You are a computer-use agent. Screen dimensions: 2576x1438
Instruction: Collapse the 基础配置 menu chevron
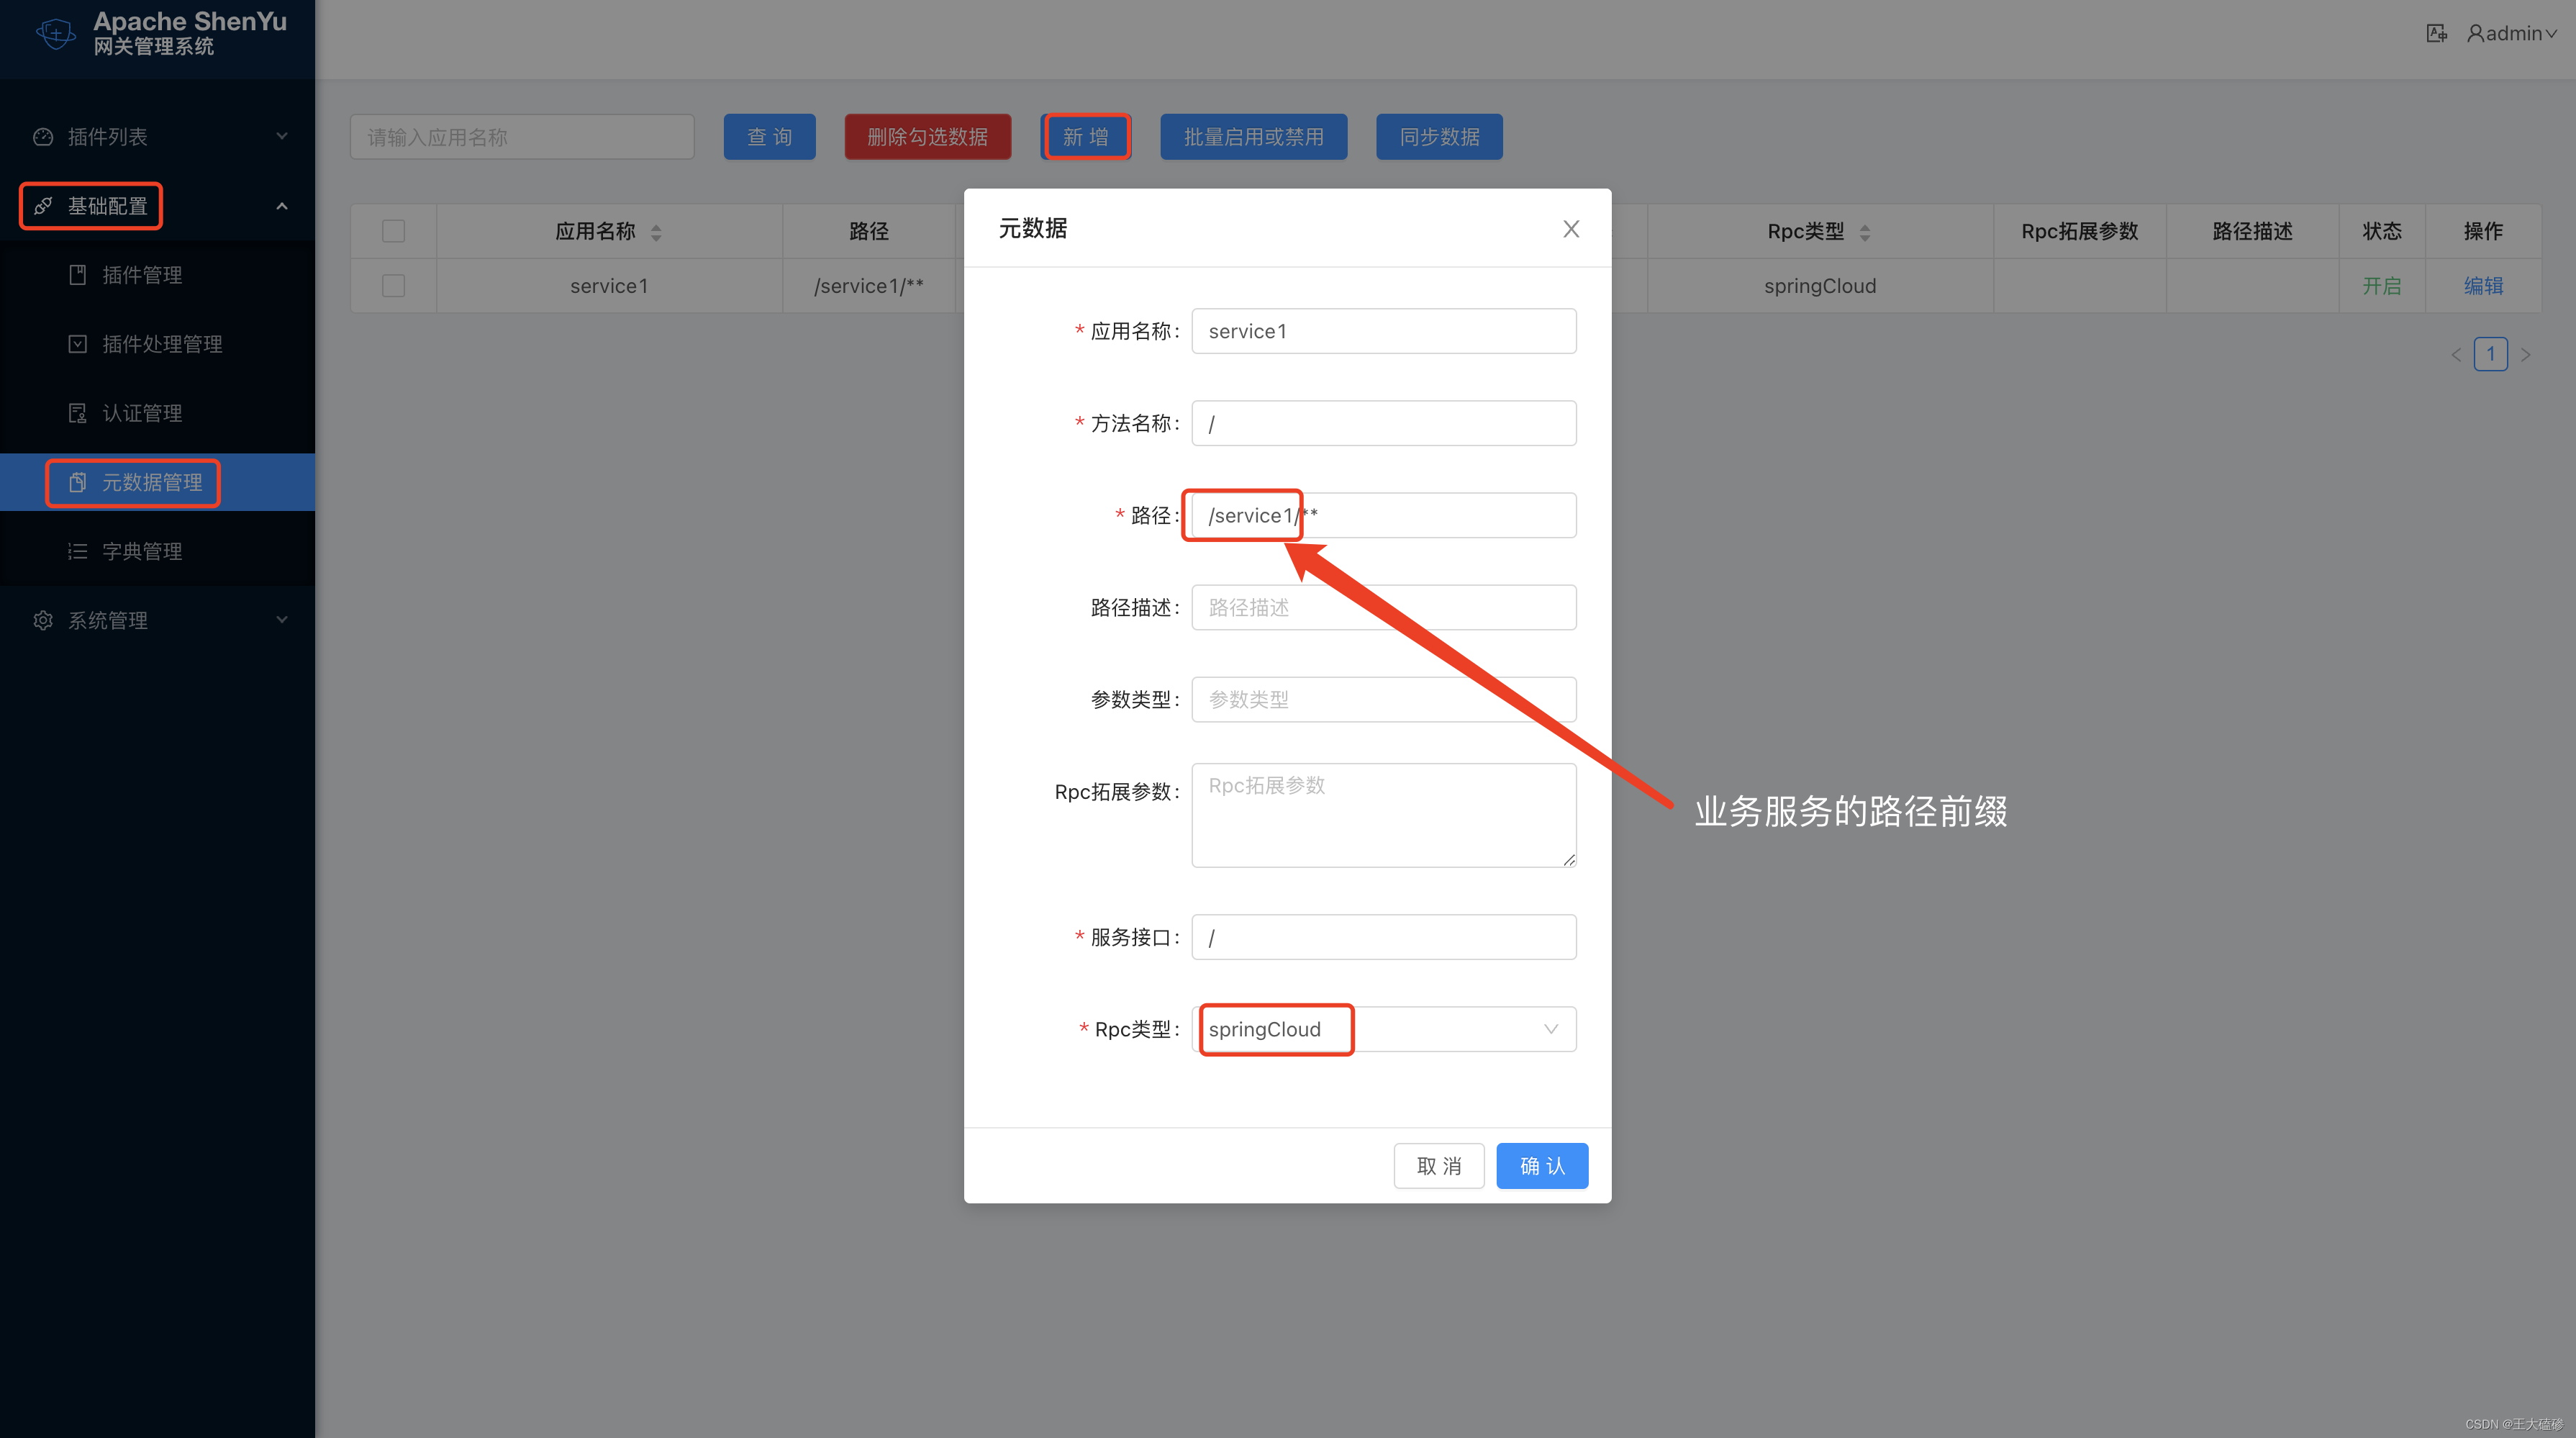coord(282,206)
